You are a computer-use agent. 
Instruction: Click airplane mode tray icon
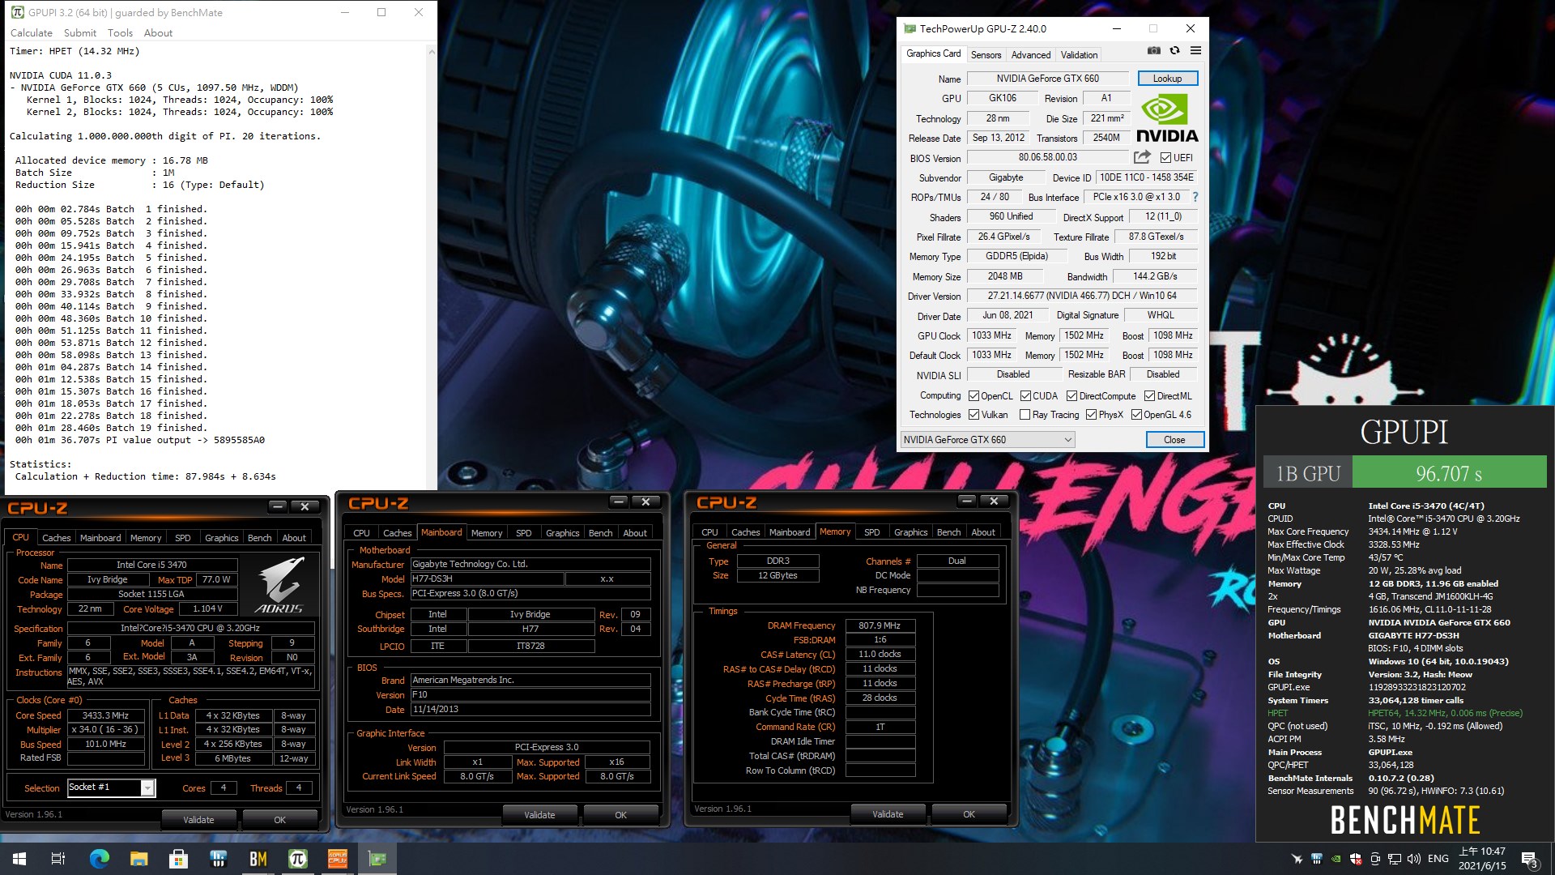tap(1297, 859)
